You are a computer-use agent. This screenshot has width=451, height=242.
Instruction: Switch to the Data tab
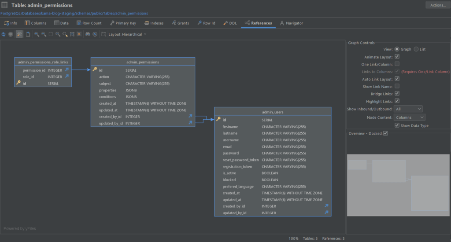coord(61,23)
